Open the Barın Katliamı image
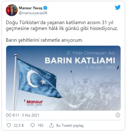The width and height of the screenshot is (127, 132). pyautogui.click(x=63, y=78)
